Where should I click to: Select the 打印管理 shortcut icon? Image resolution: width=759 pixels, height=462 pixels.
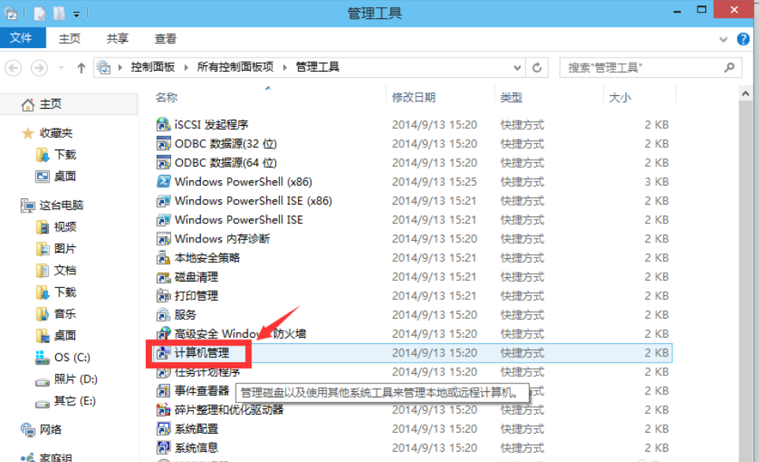point(164,295)
